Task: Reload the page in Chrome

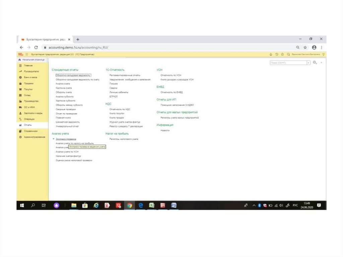Action: [x=36, y=48]
